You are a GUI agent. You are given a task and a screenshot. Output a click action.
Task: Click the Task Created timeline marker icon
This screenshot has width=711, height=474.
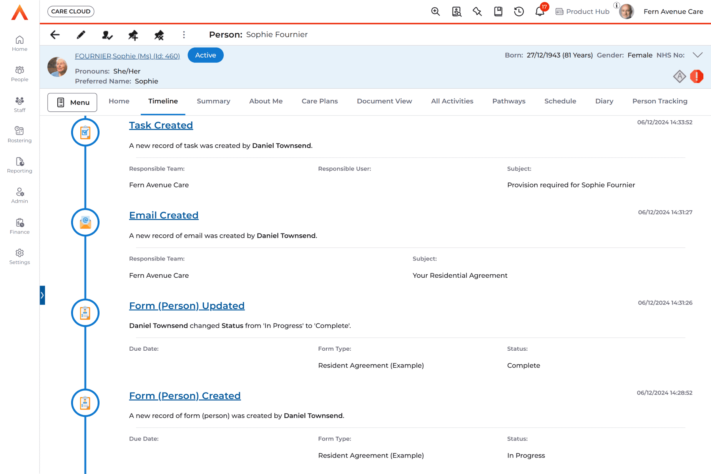pyautogui.click(x=85, y=133)
